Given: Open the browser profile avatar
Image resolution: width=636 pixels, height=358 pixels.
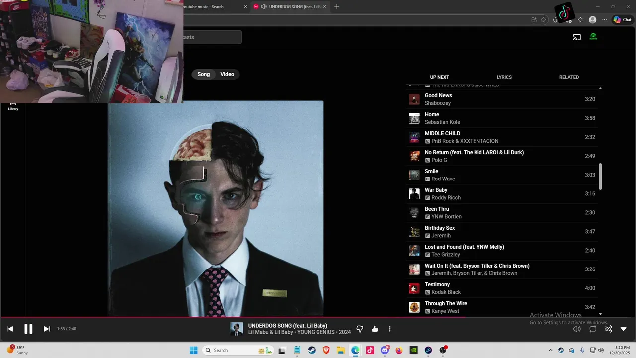Looking at the screenshot, I should click(592, 20).
